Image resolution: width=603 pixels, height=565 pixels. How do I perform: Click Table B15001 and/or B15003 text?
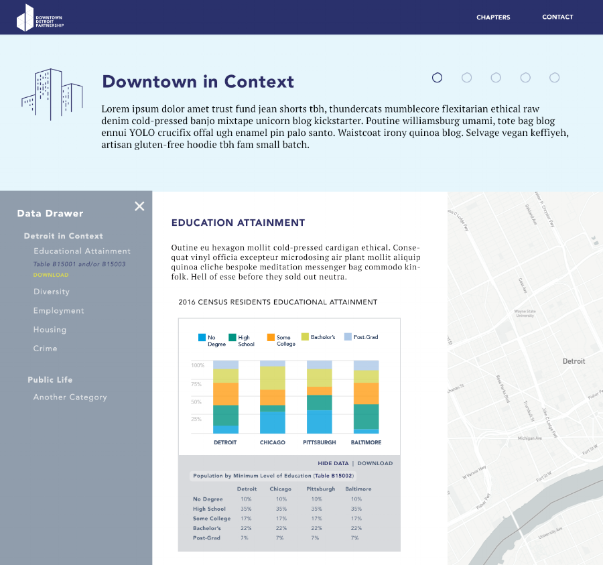point(79,264)
